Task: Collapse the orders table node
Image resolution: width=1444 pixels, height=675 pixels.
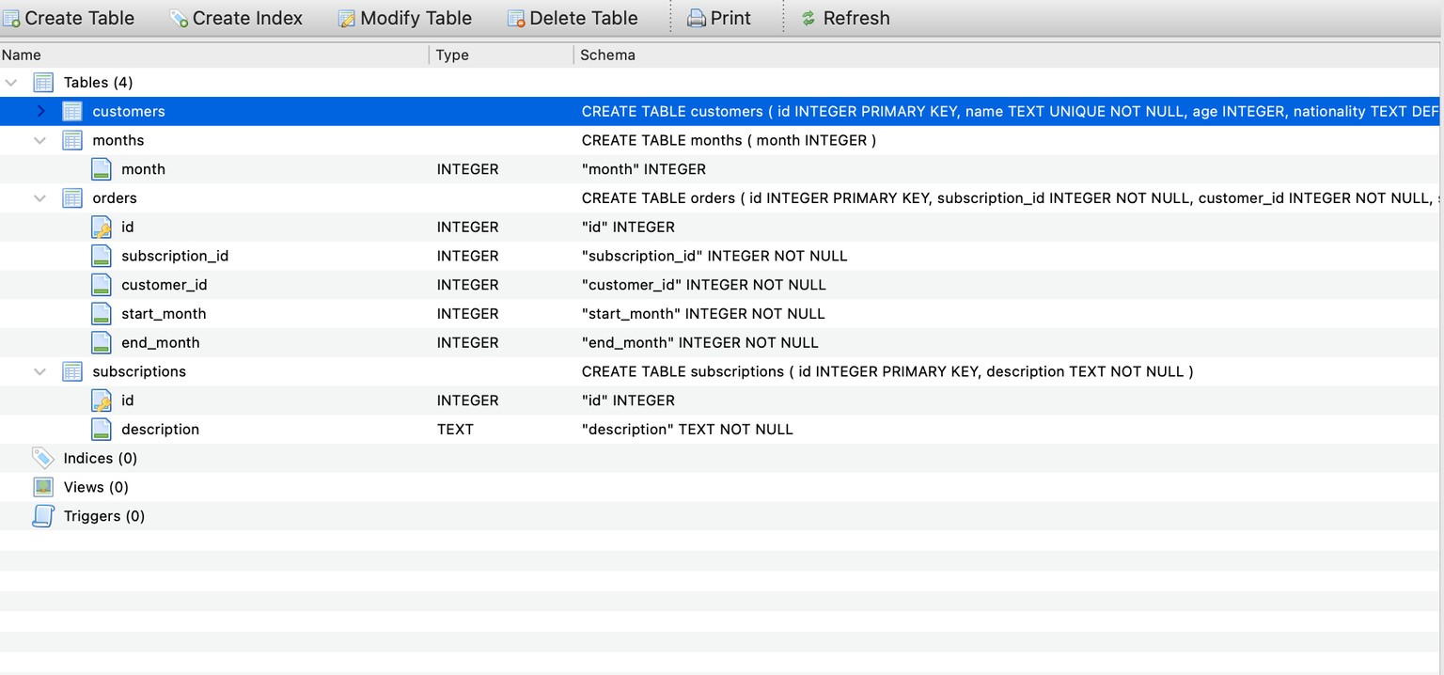Action: tap(40, 198)
